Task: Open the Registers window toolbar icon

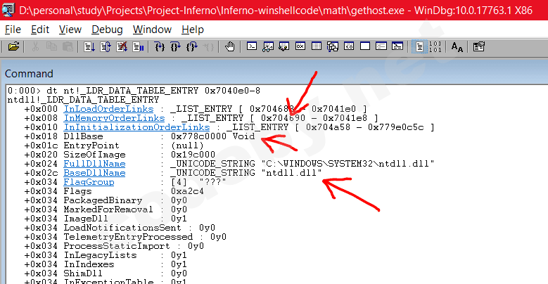Action: click(x=300, y=46)
